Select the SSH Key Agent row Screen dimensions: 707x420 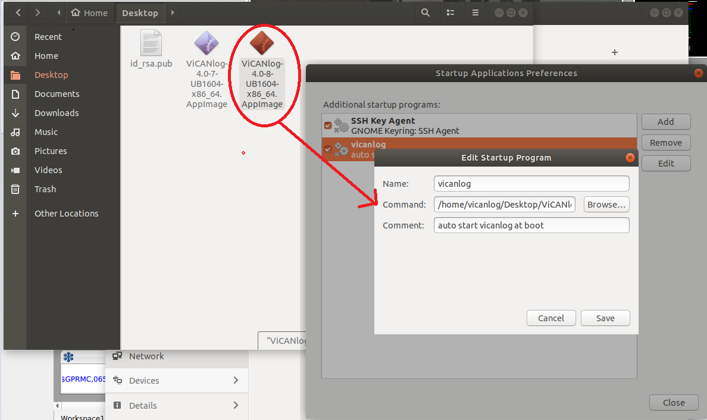tap(479, 126)
